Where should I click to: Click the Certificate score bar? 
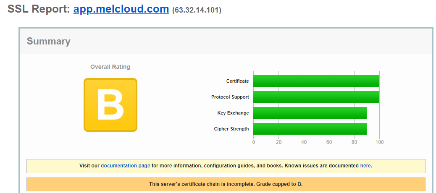316,81
